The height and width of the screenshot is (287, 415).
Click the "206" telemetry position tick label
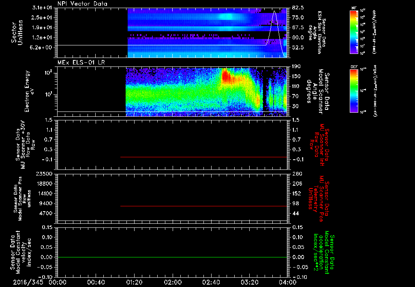[x=296, y=184]
